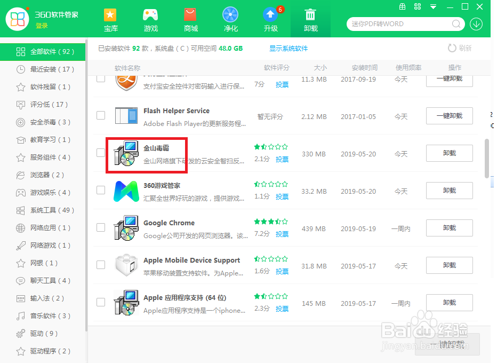497x363 pixels.
Task: Click 卸载 button for 金山毒霸
Action: [450, 153]
